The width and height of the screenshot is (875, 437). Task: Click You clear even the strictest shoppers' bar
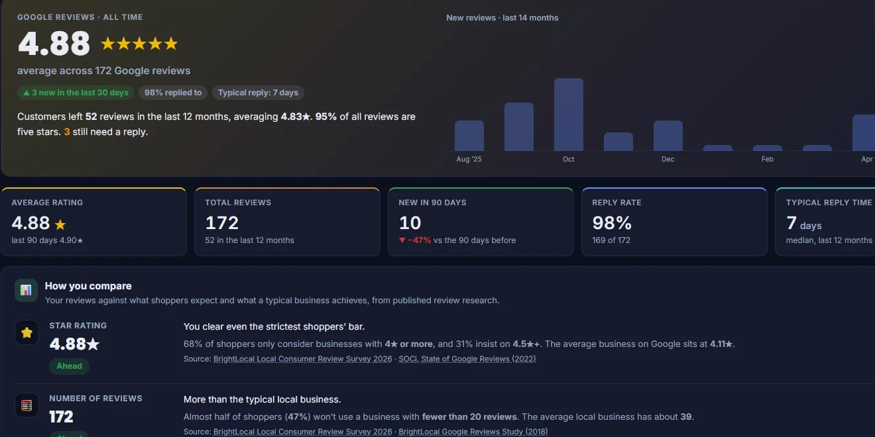tap(274, 326)
